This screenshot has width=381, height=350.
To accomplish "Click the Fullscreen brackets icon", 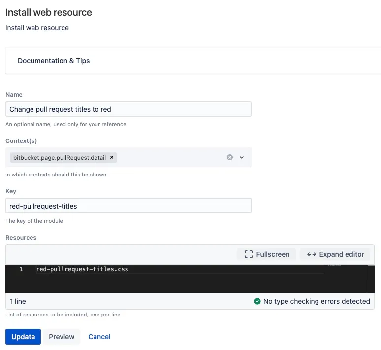I will point(248,254).
